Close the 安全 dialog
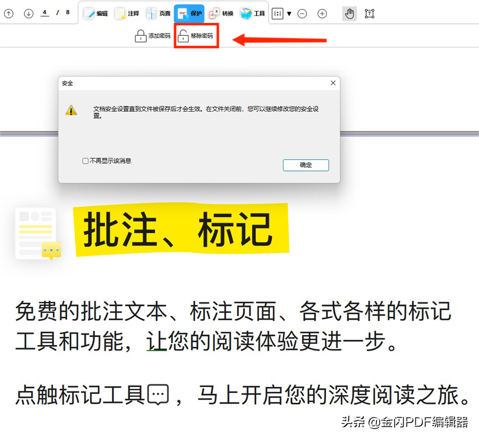 pos(333,83)
